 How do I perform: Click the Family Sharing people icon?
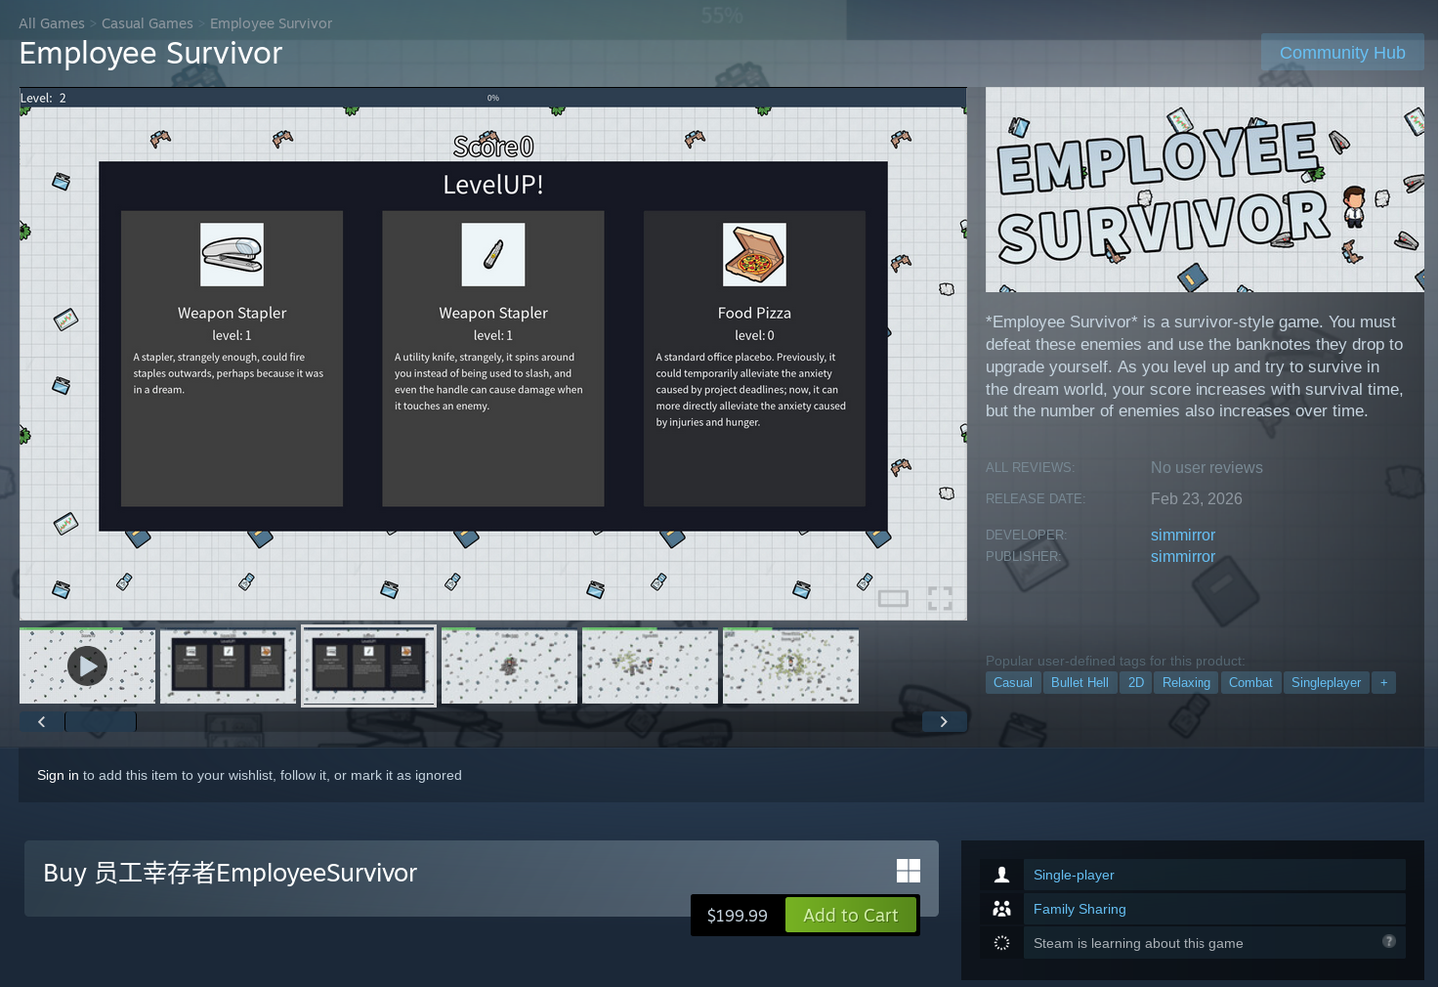coord(1001,909)
